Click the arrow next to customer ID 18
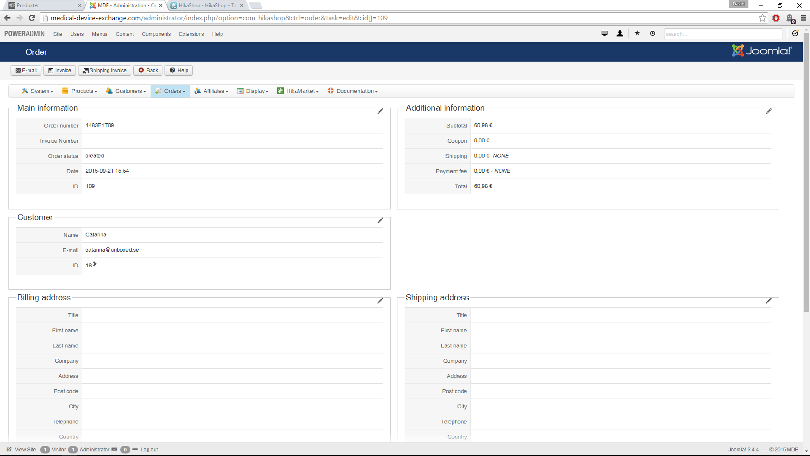810x456 pixels. pyautogui.click(x=95, y=264)
